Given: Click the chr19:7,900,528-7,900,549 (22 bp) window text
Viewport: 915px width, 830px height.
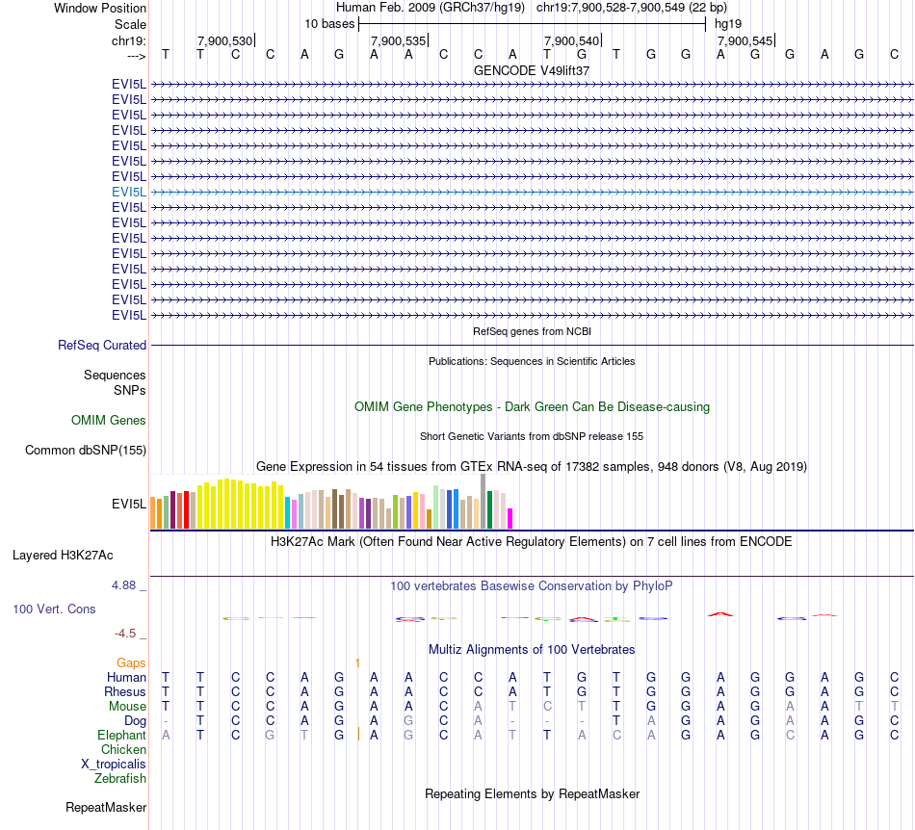Looking at the screenshot, I should click(632, 8).
